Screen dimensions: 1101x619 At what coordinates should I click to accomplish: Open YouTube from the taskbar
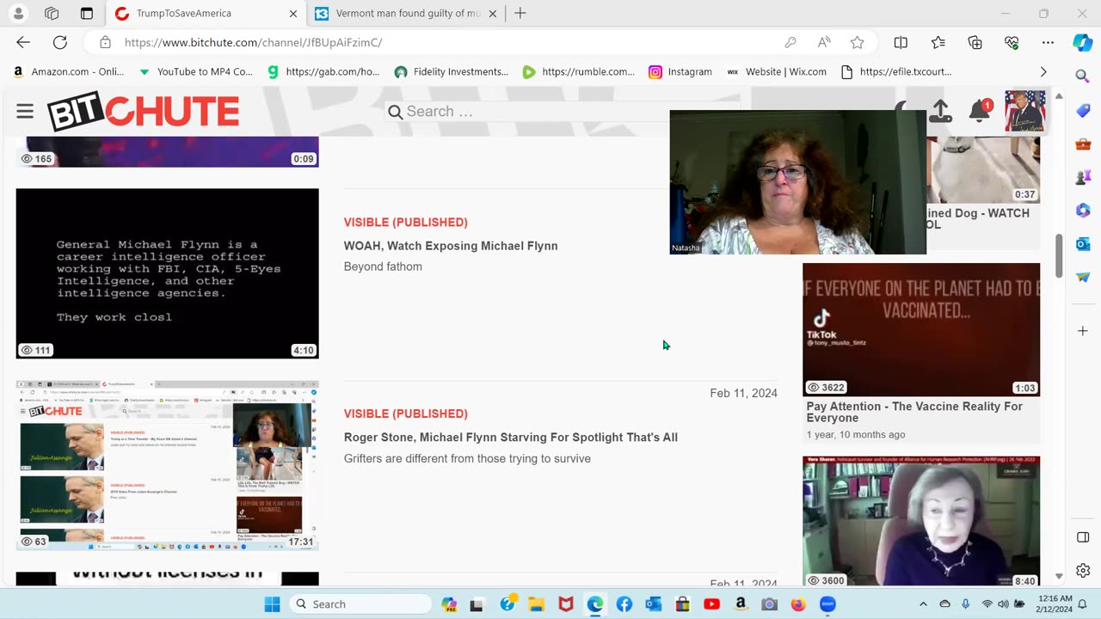coord(711,604)
